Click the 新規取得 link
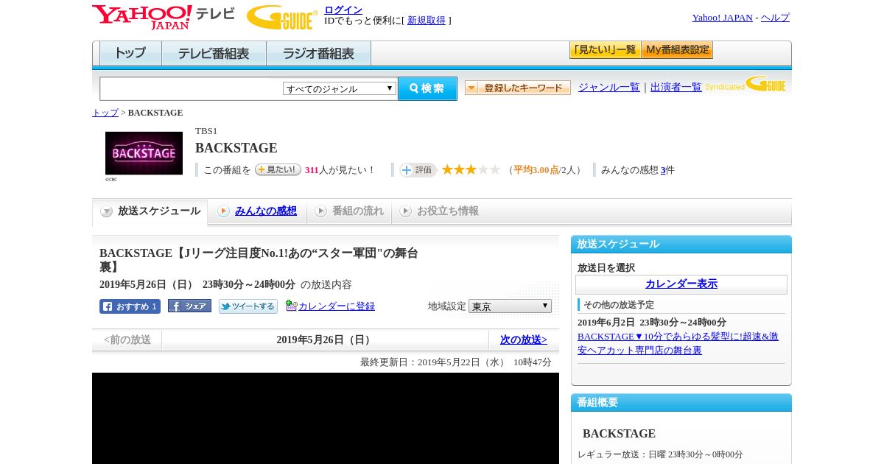This screenshot has height=464, width=884. coord(427,21)
